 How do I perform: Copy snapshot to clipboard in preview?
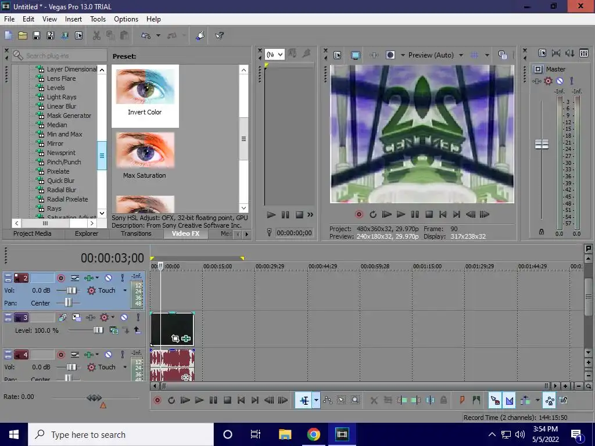click(503, 55)
